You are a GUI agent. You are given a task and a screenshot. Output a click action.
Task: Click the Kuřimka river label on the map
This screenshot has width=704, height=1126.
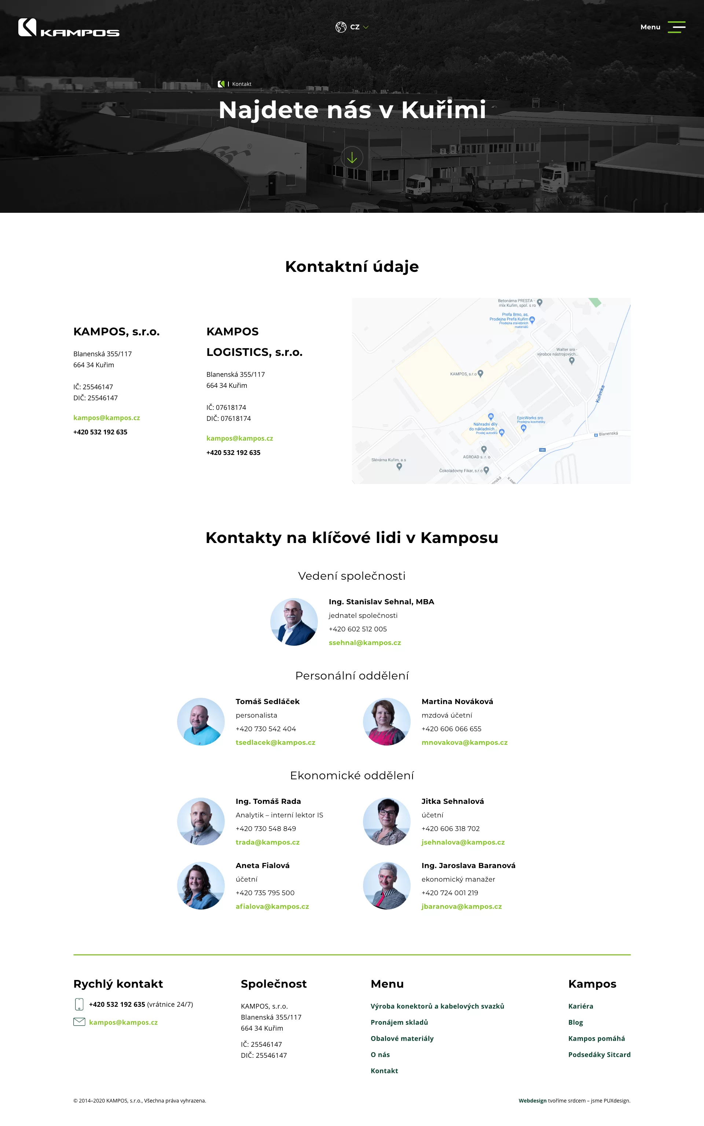(600, 394)
